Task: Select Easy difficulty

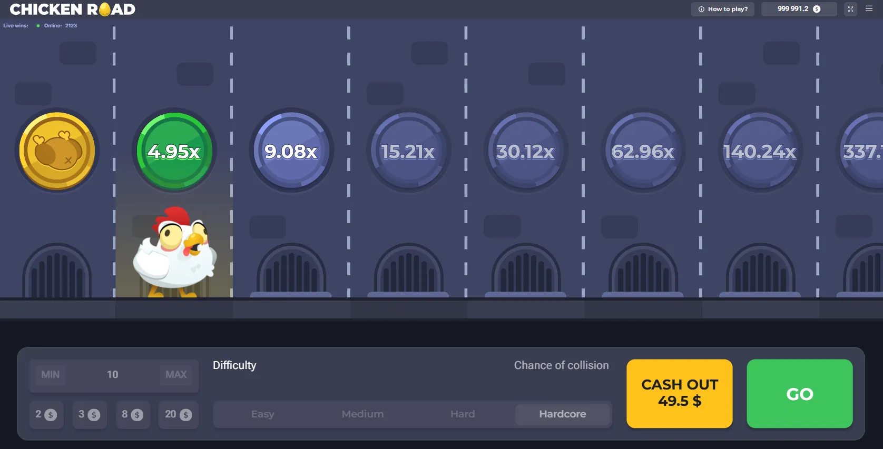Action: 263,414
